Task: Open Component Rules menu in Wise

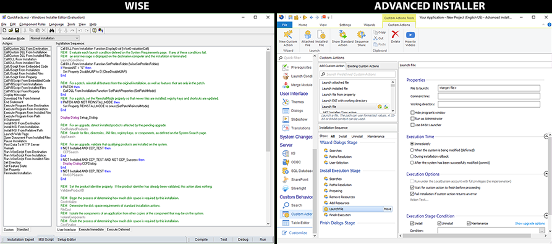Action: click(x=32, y=24)
